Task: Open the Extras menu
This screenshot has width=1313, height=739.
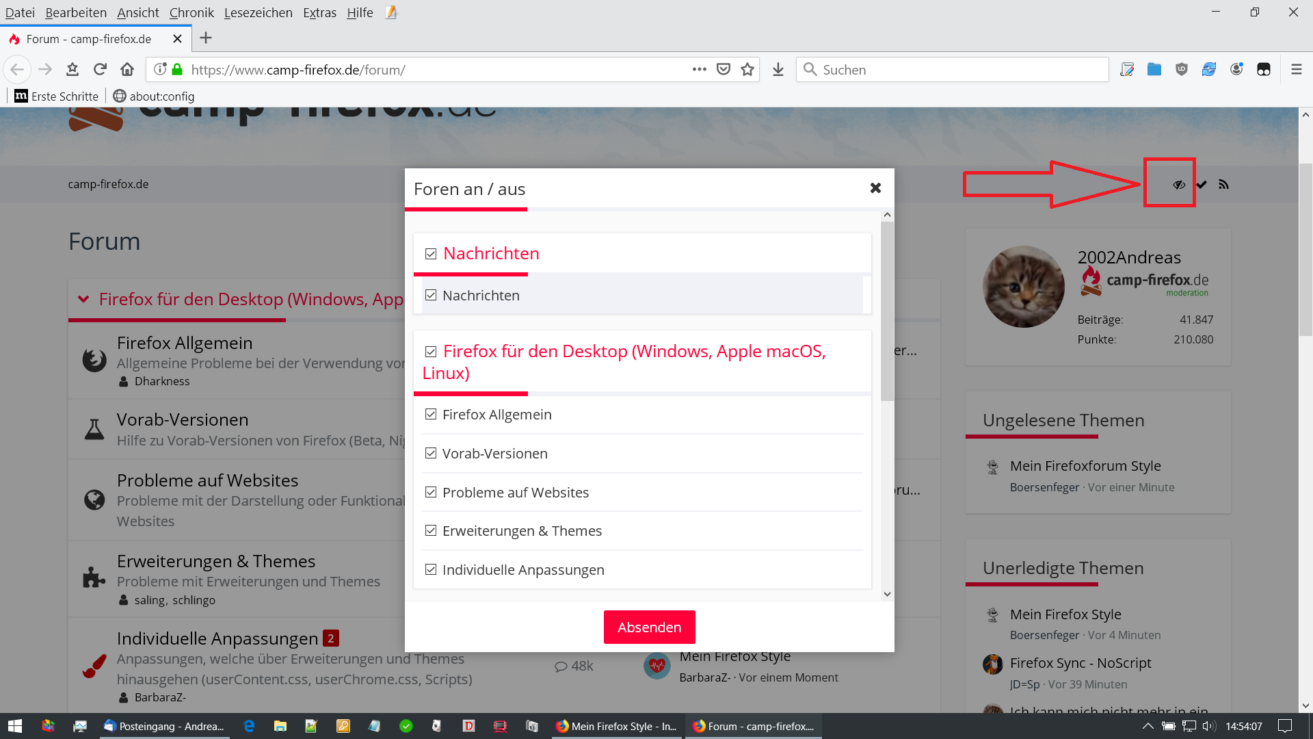Action: pos(319,12)
